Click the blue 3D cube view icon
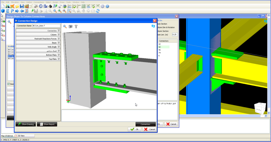The image size is (271, 142). (3, 11)
